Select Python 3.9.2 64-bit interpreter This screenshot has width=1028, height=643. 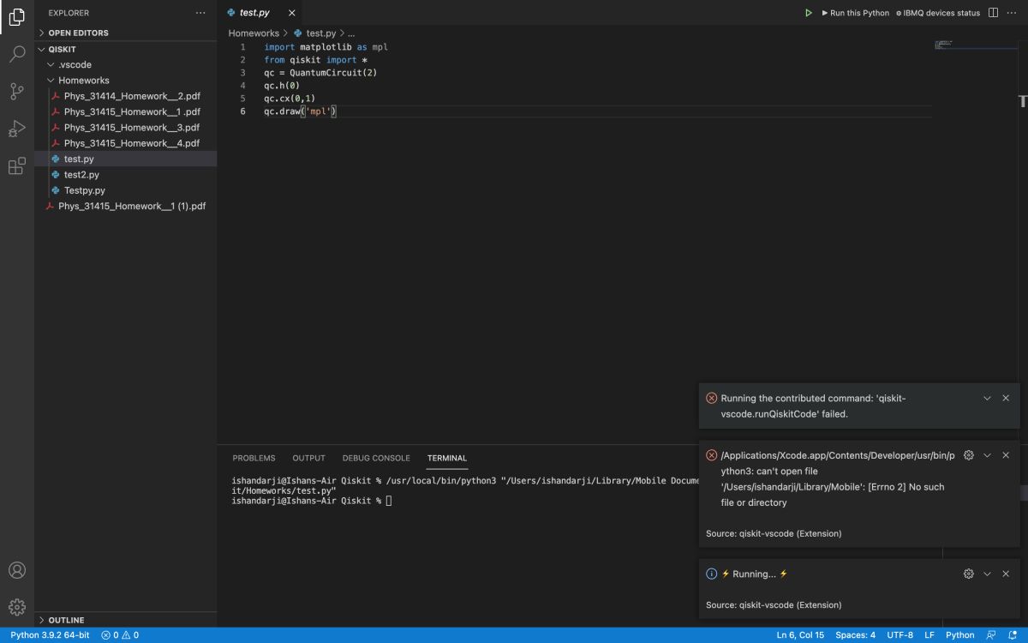(50, 635)
